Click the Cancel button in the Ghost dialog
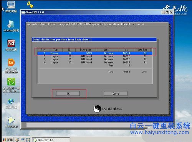This screenshot has height=142, width=192. pyautogui.click(x=116, y=94)
